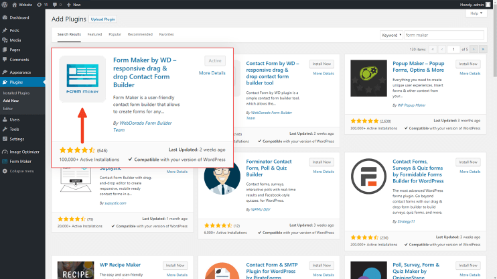Click the plugin search field with 'form maker'
The height and width of the screenshot is (279, 497).
[x=444, y=35]
